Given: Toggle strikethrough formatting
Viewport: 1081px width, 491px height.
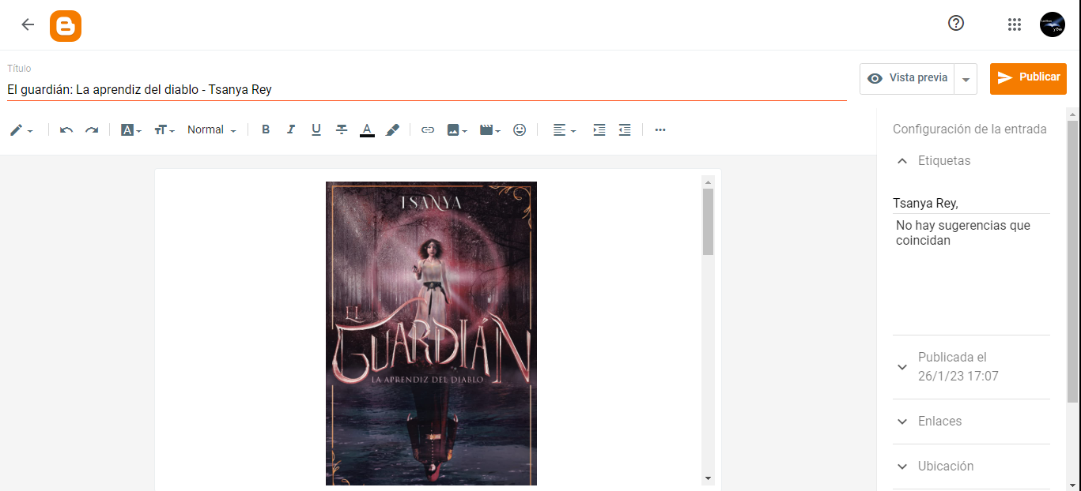Looking at the screenshot, I should (342, 130).
